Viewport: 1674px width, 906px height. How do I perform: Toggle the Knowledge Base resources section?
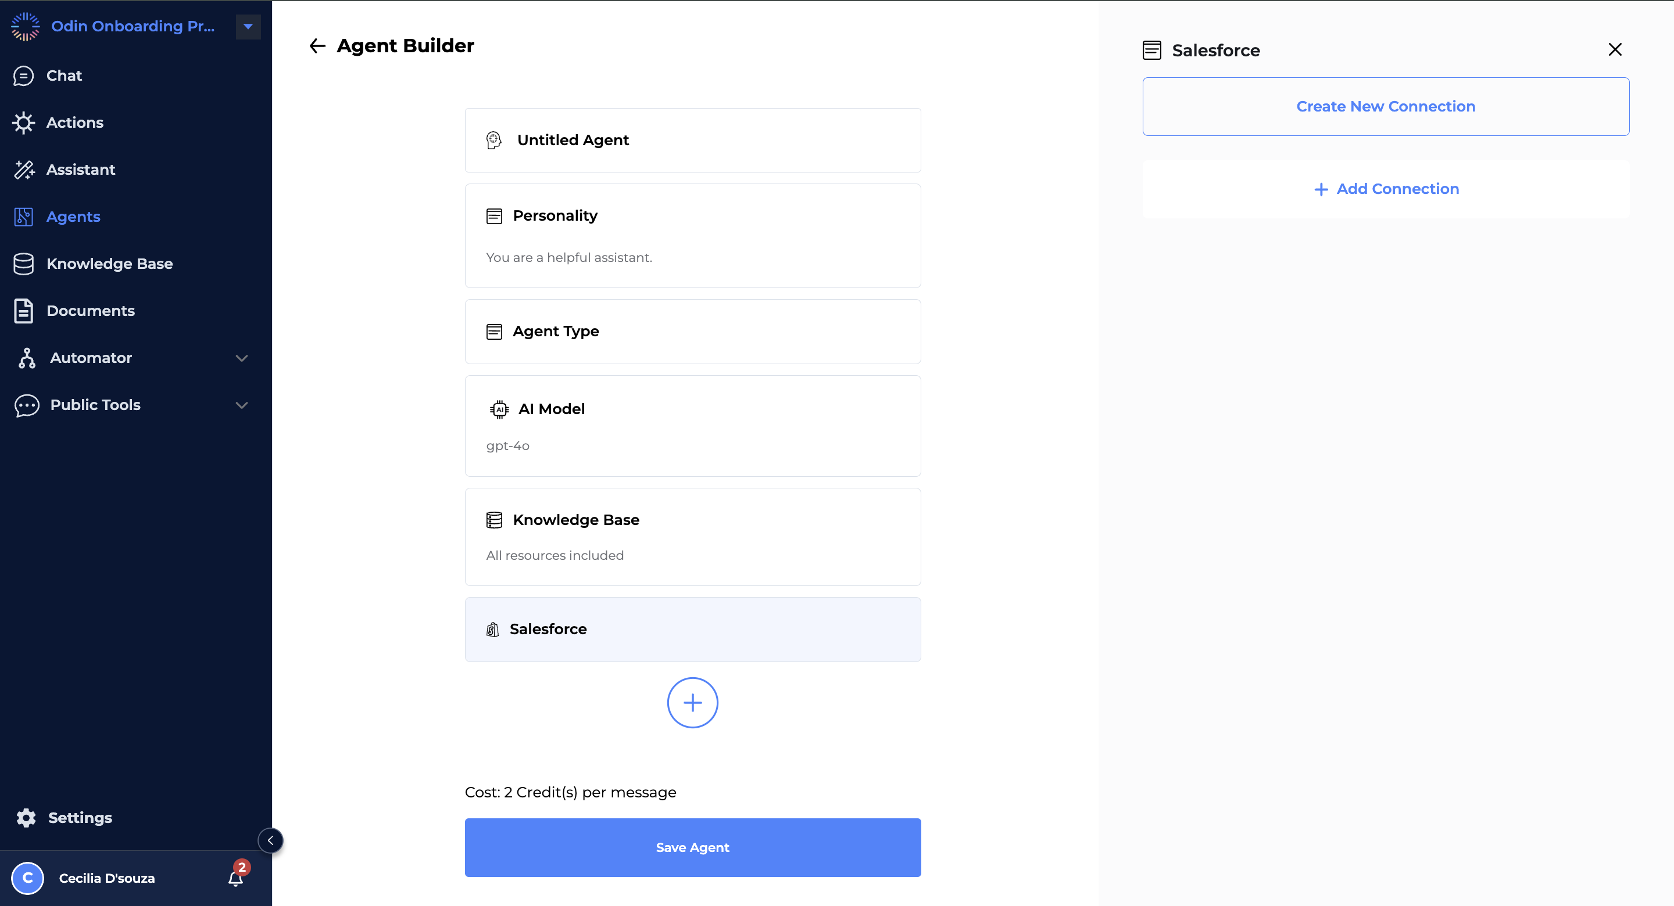pyautogui.click(x=692, y=535)
